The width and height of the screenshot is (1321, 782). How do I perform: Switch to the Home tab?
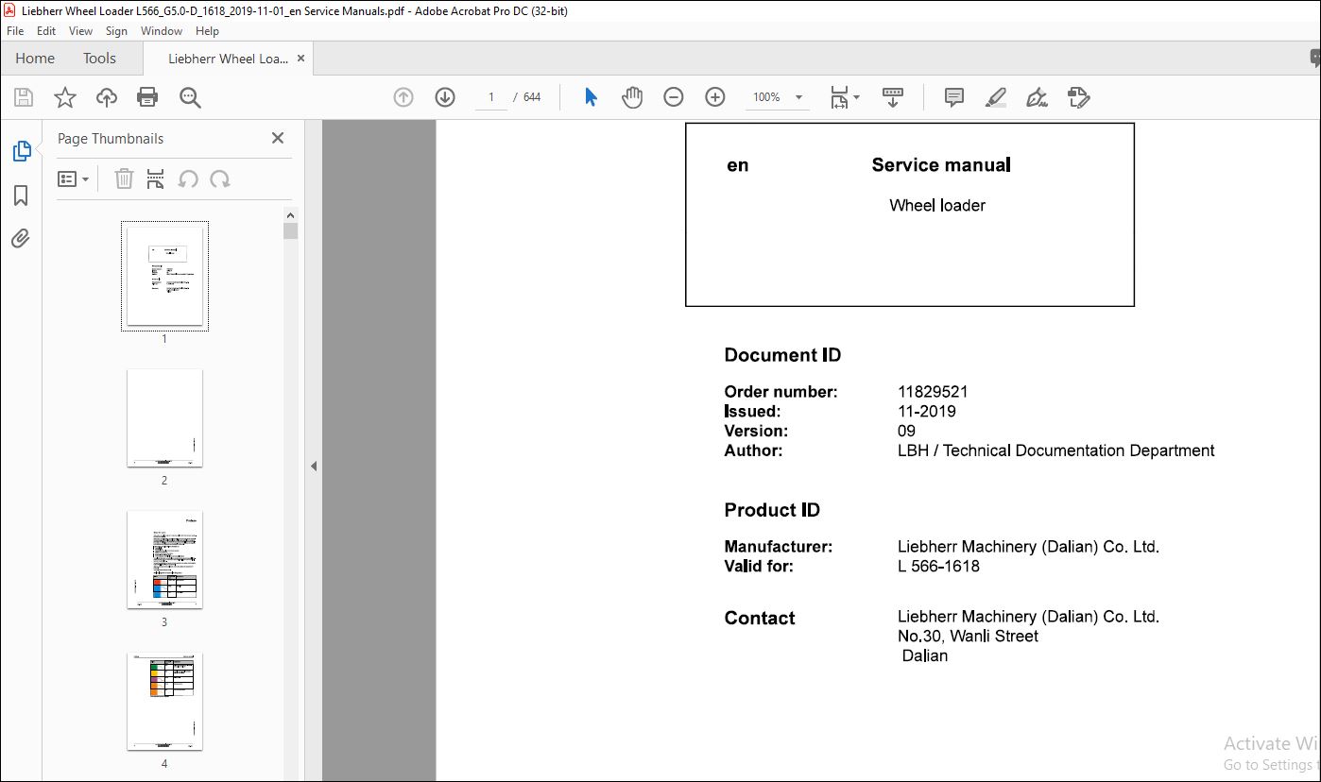(35, 59)
